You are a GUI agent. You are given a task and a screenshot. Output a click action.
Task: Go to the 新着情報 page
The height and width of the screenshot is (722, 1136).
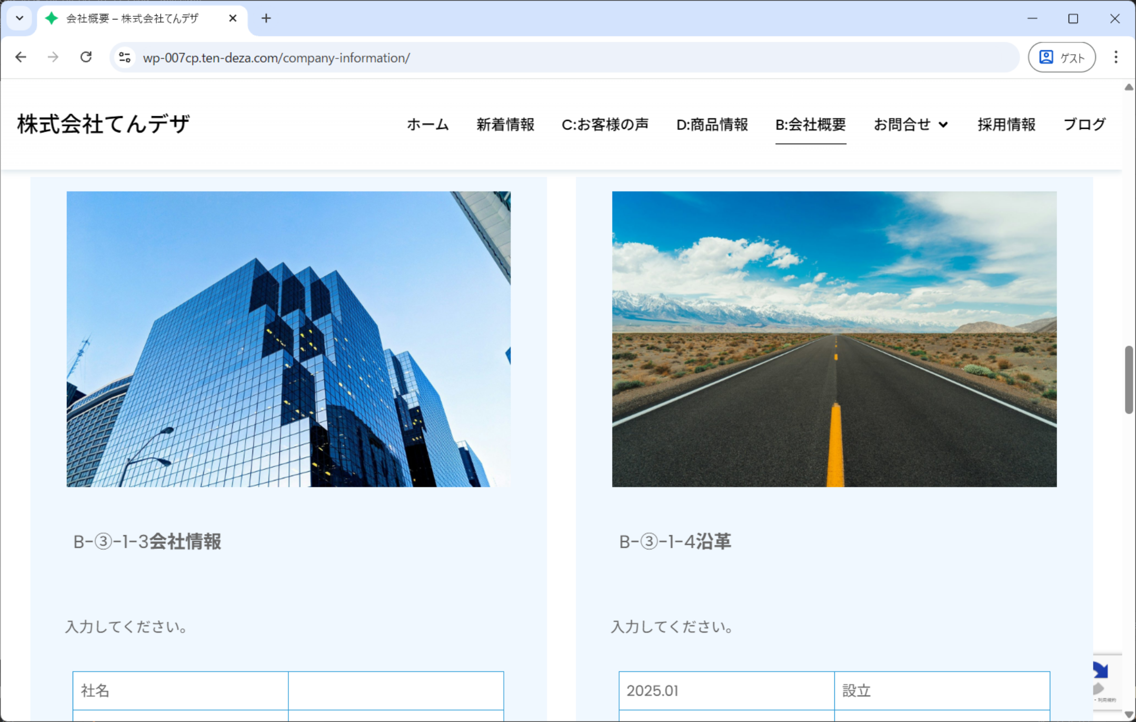(x=505, y=125)
